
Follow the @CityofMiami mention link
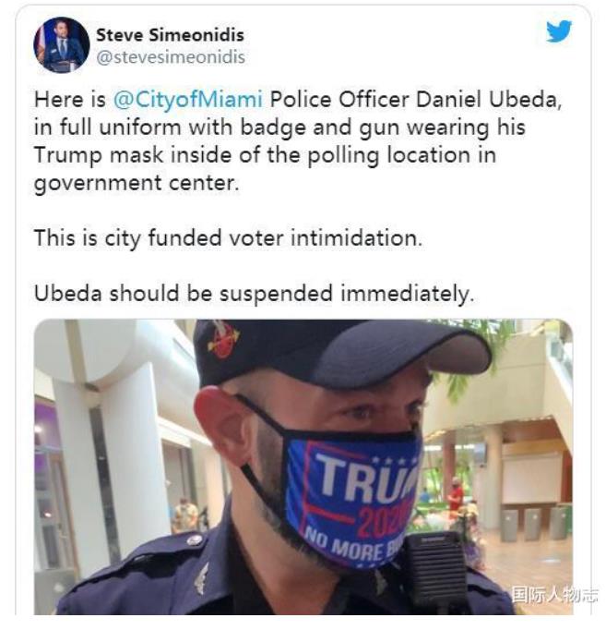click(188, 99)
